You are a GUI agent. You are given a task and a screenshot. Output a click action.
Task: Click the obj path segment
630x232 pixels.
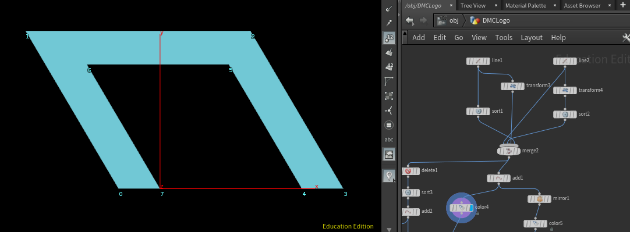(454, 20)
